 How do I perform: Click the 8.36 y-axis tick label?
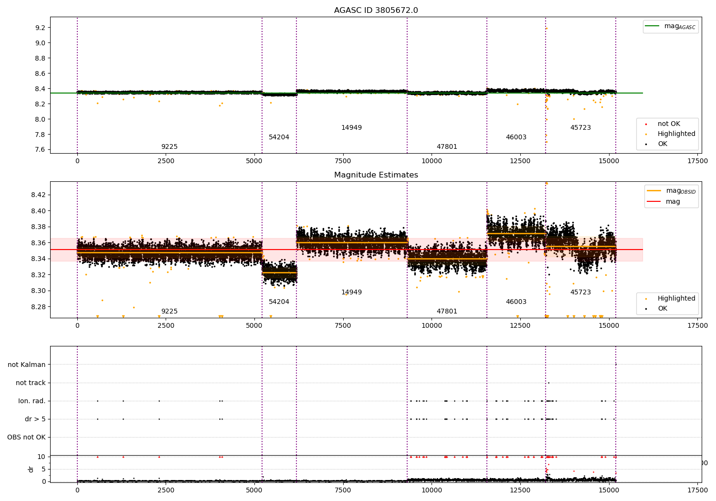[x=38, y=243]
